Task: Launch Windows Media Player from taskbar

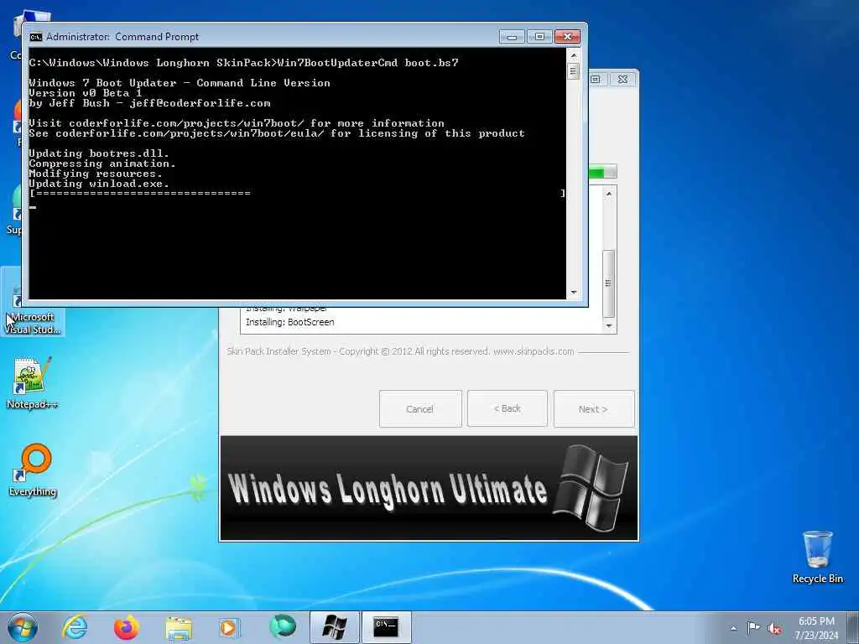Action: pos(228,627)
